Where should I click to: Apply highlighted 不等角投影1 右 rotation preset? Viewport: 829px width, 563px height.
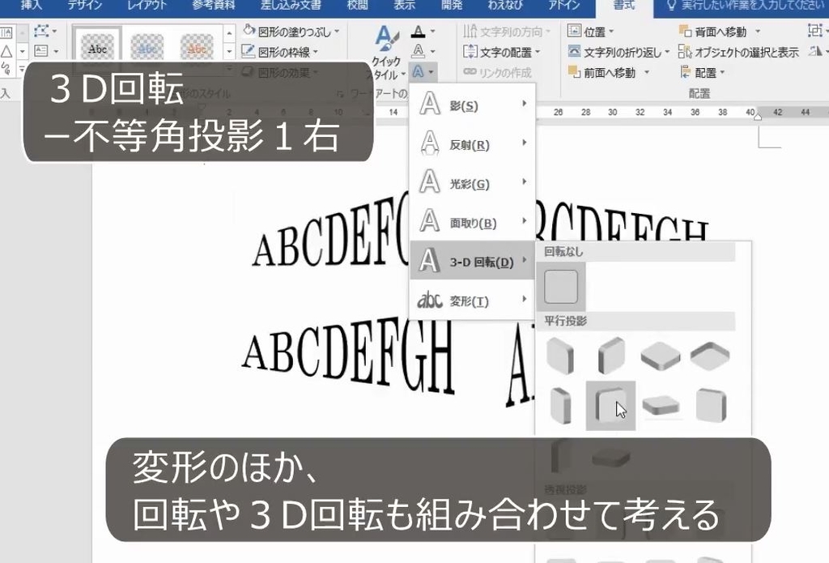pyautogui.click(x=610, y=405)
